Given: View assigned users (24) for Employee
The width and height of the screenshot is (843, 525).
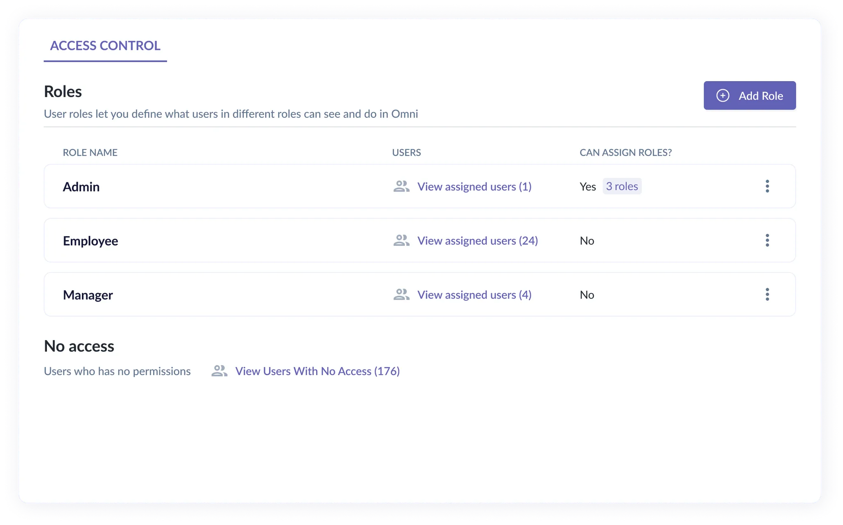Looking at the screenshot, I should point(477,240).
